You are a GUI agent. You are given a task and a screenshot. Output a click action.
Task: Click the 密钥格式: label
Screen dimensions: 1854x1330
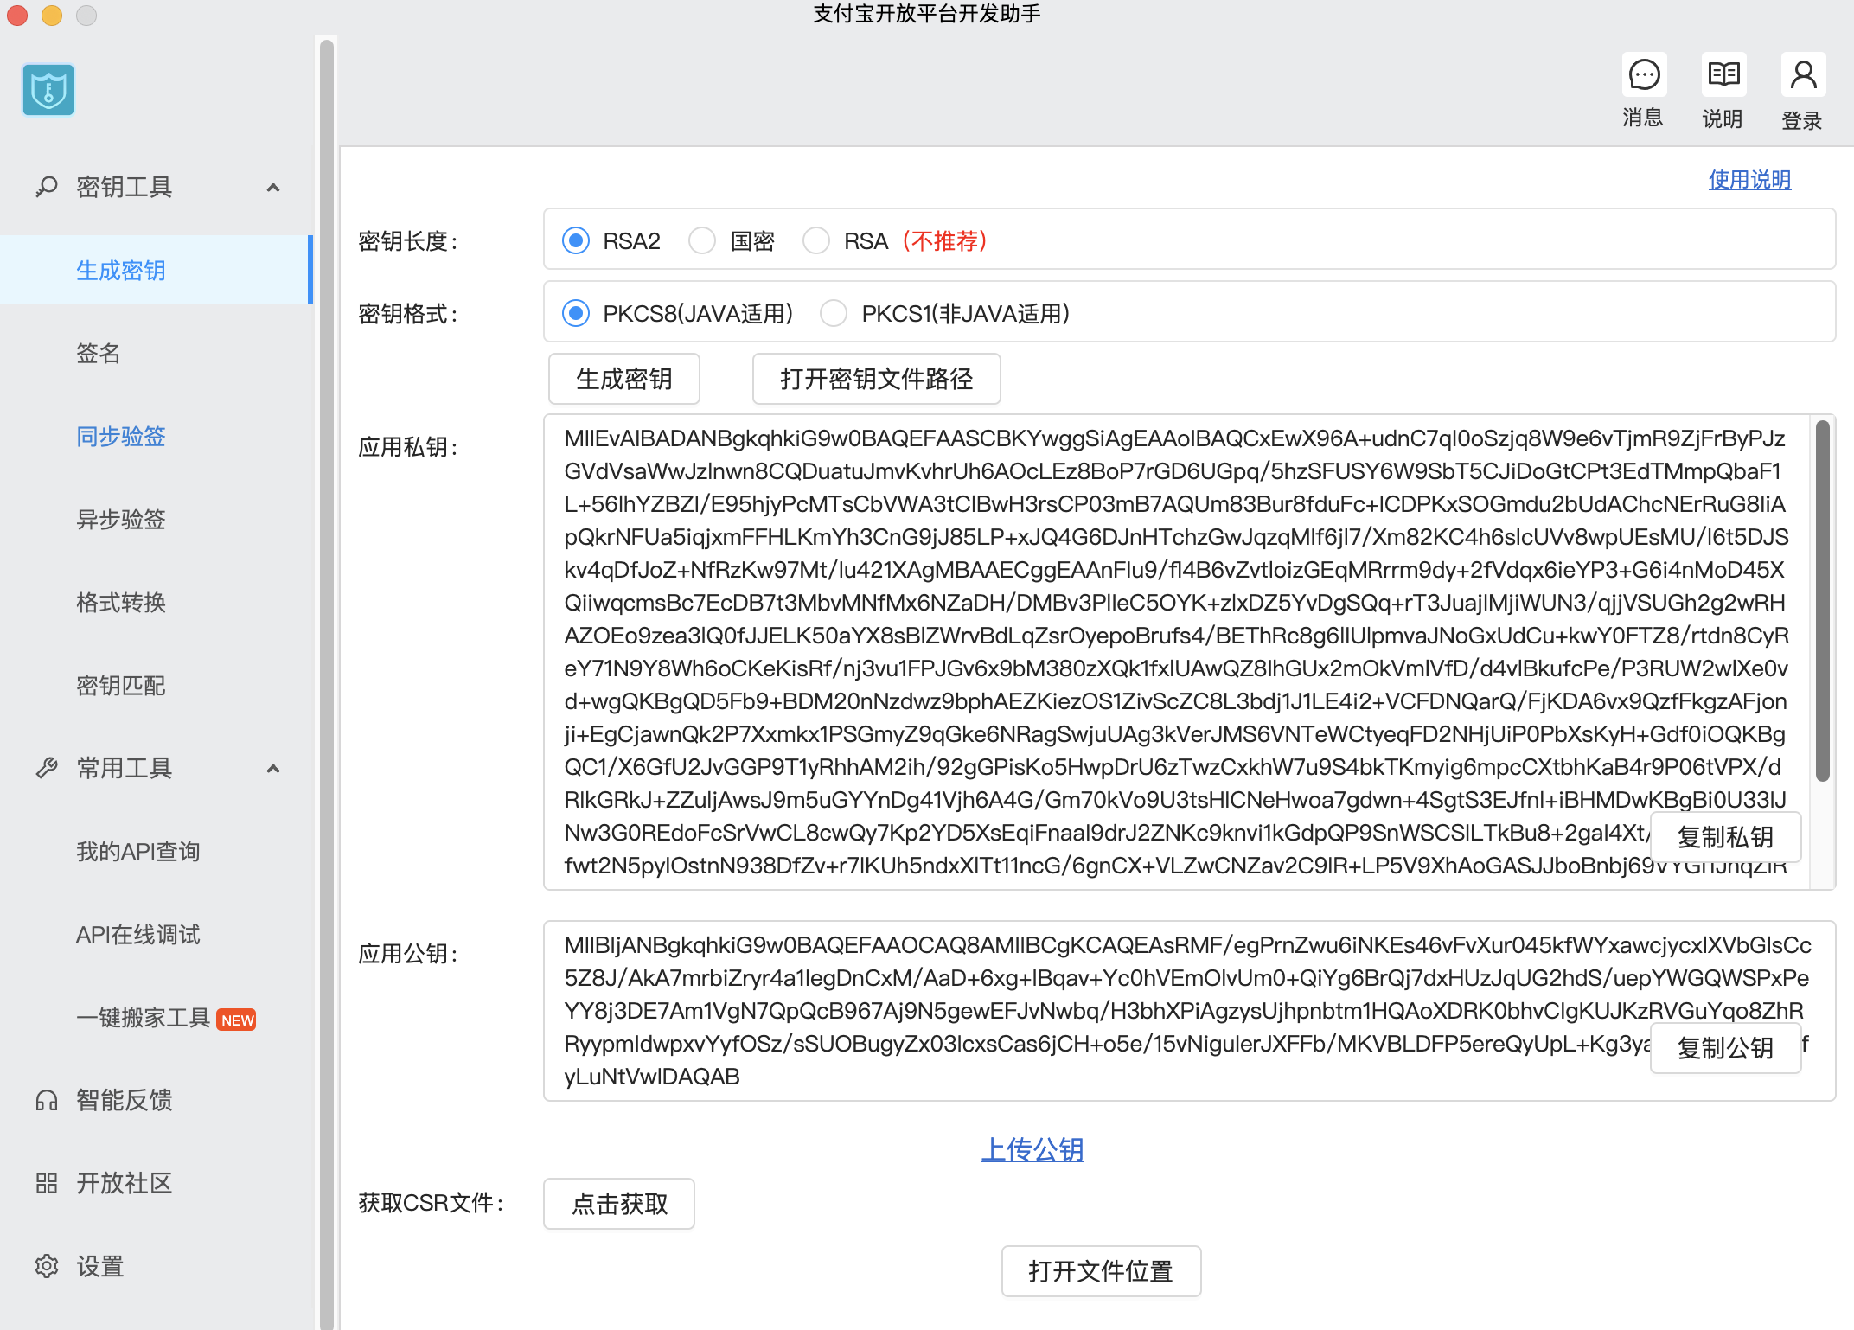408,314
